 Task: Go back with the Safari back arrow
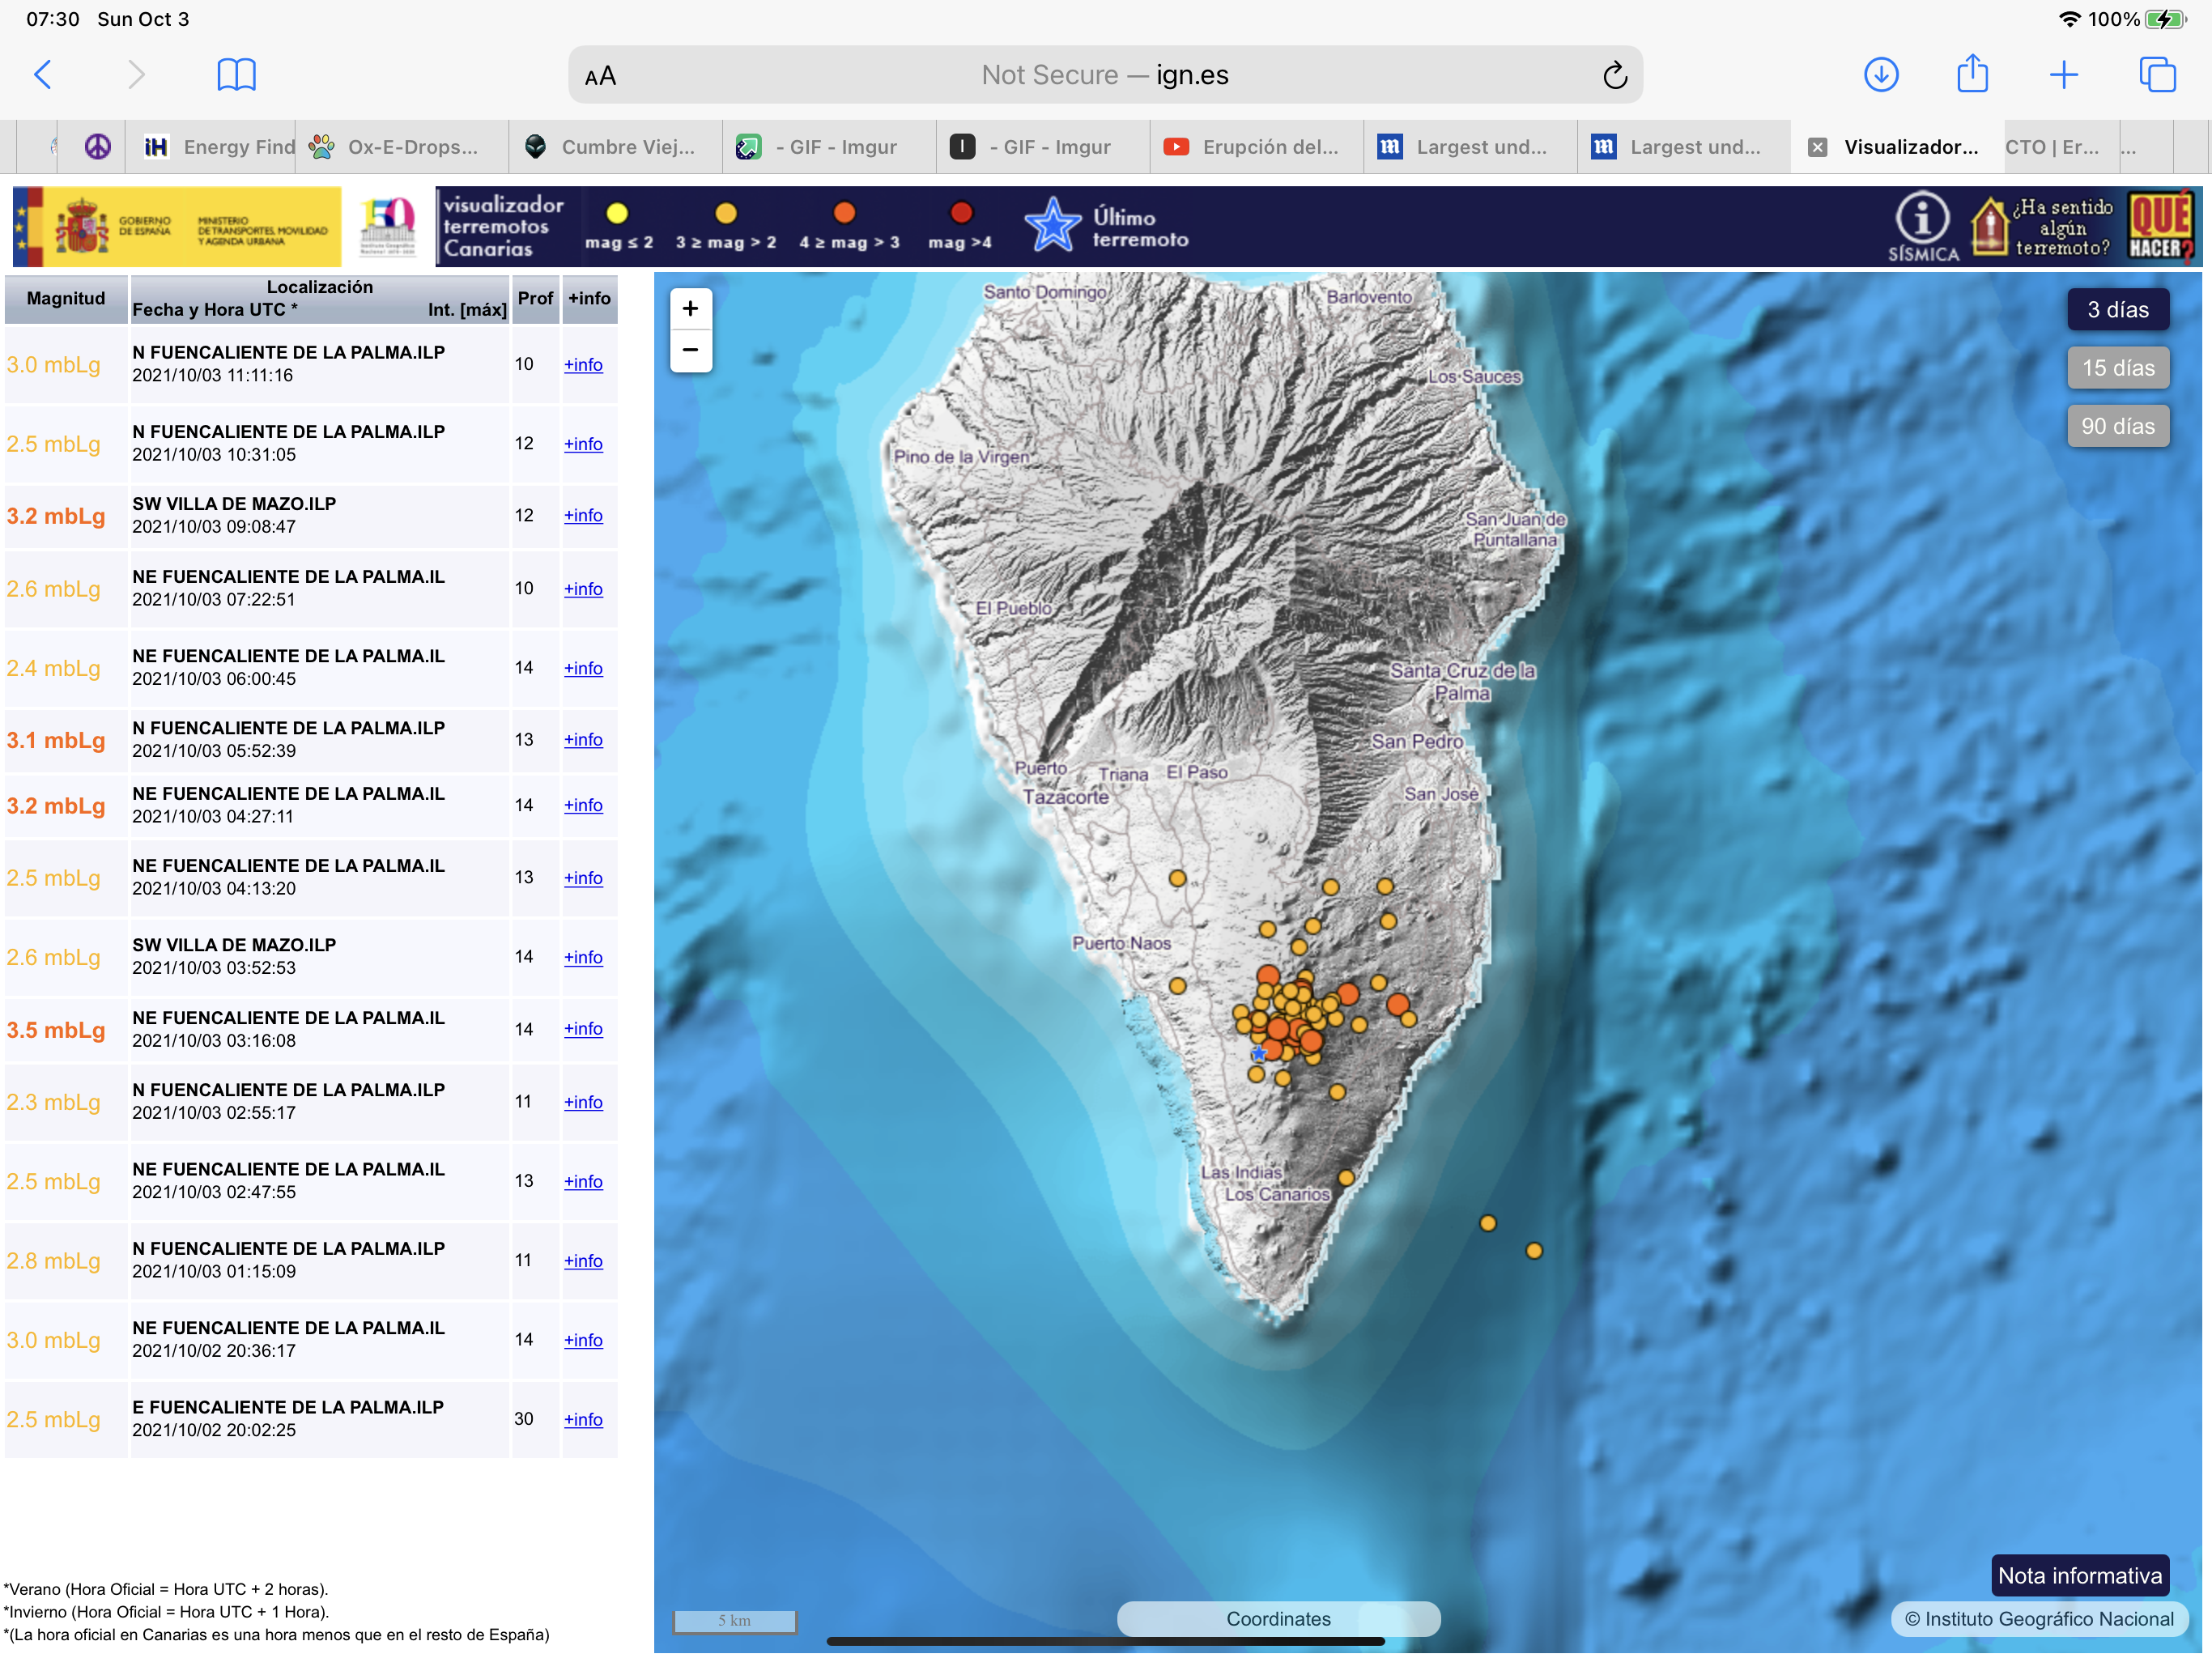tap(42, 74)
